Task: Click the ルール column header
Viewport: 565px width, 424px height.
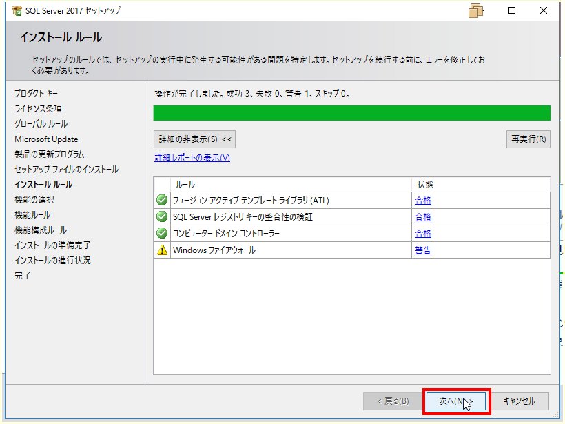Action: click(291, 185)
